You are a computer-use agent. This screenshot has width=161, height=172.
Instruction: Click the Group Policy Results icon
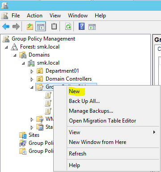tap(23, 151)
